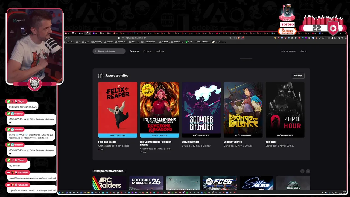Screen dimensions: 350x197
Task: Open the Página de Amazon bookmark
Action: [x=219, y=42]
